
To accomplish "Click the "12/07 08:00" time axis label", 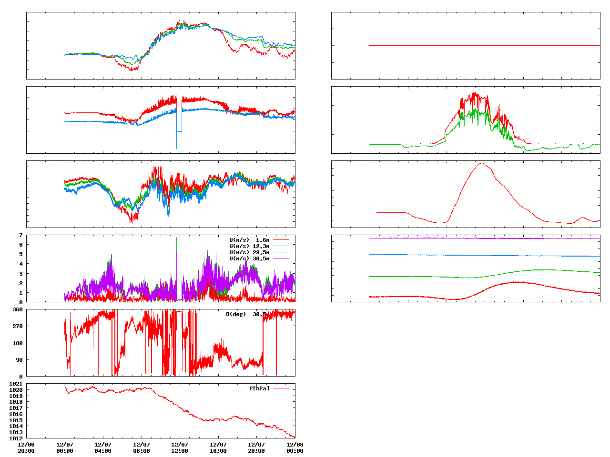I will (x=142, y=448).
